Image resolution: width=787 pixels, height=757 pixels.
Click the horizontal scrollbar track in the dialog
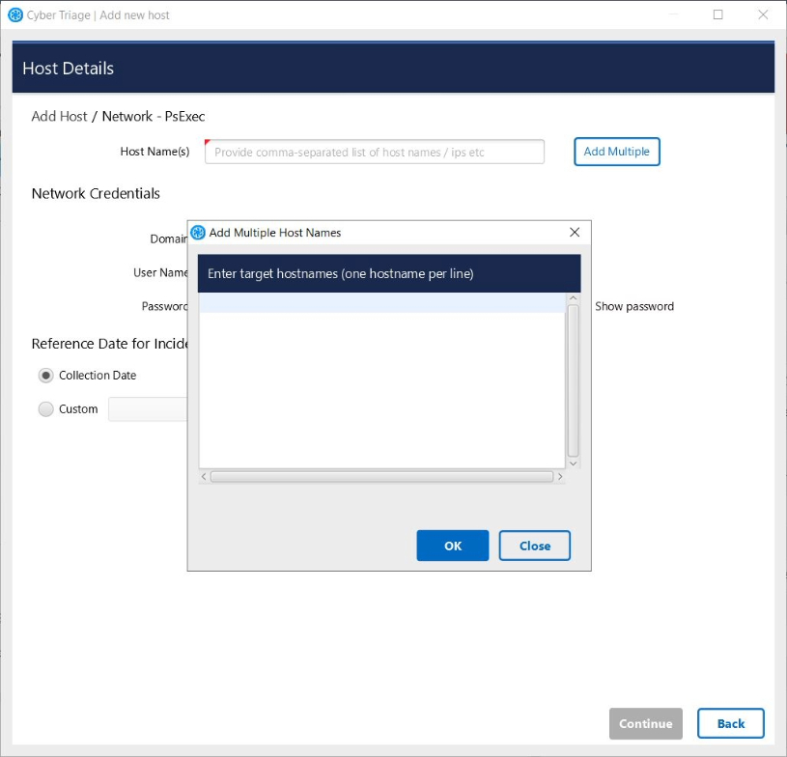(x=381, y=477)
